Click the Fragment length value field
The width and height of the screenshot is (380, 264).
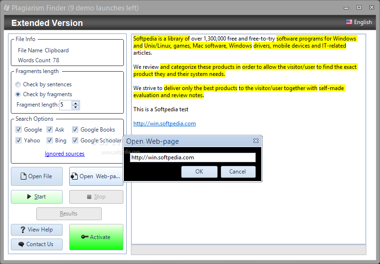(x=65, y=105)
